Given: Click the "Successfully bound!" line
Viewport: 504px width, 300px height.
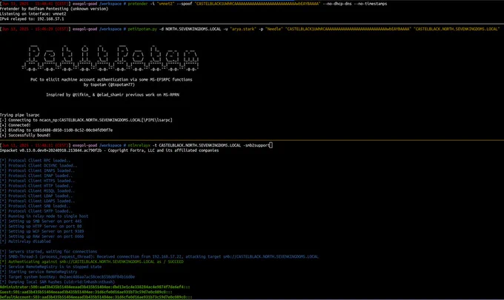Looking at the screenshot, I should 25,136.
